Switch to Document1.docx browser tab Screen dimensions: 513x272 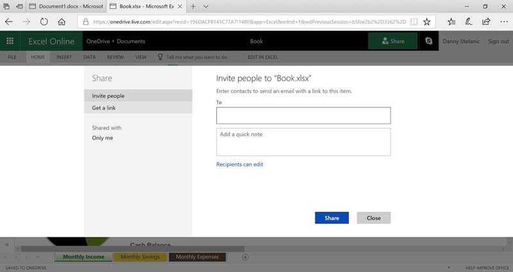[x=67, y=6]
